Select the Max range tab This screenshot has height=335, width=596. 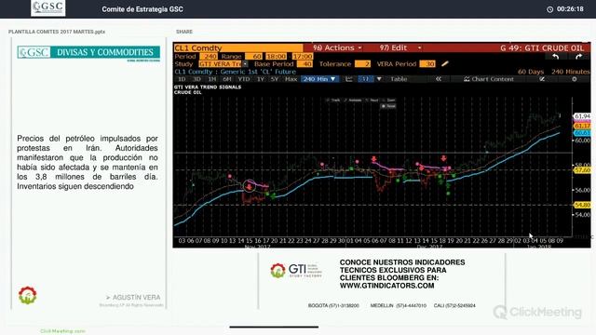(x=291, y=79)
